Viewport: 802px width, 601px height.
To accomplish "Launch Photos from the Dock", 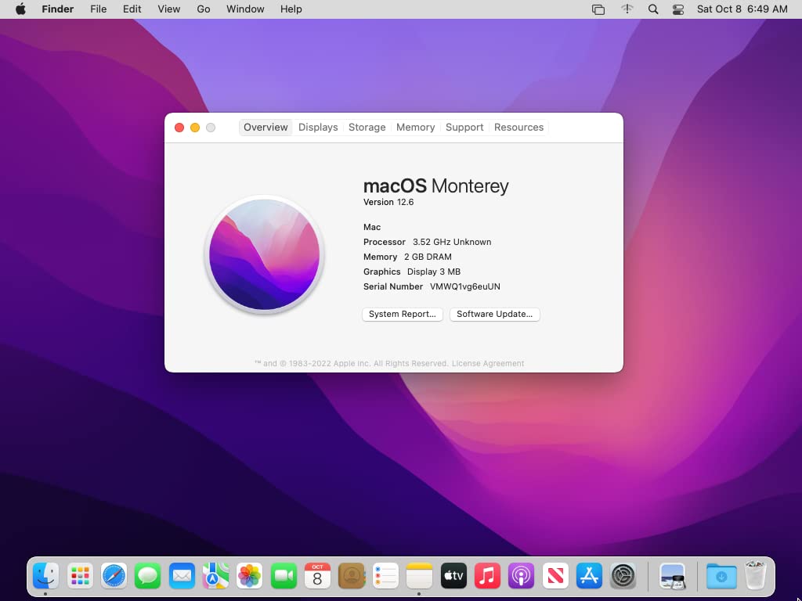I will tap(249, 576).
